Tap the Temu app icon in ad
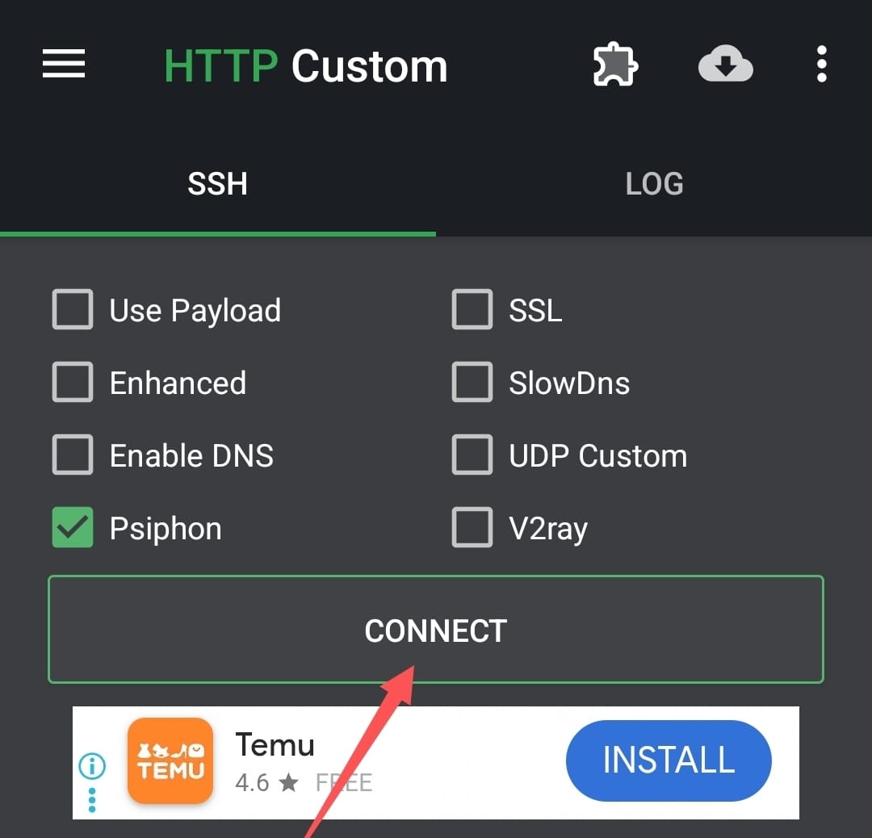Screen dimensions: 872x838 [x=170, y=760]
